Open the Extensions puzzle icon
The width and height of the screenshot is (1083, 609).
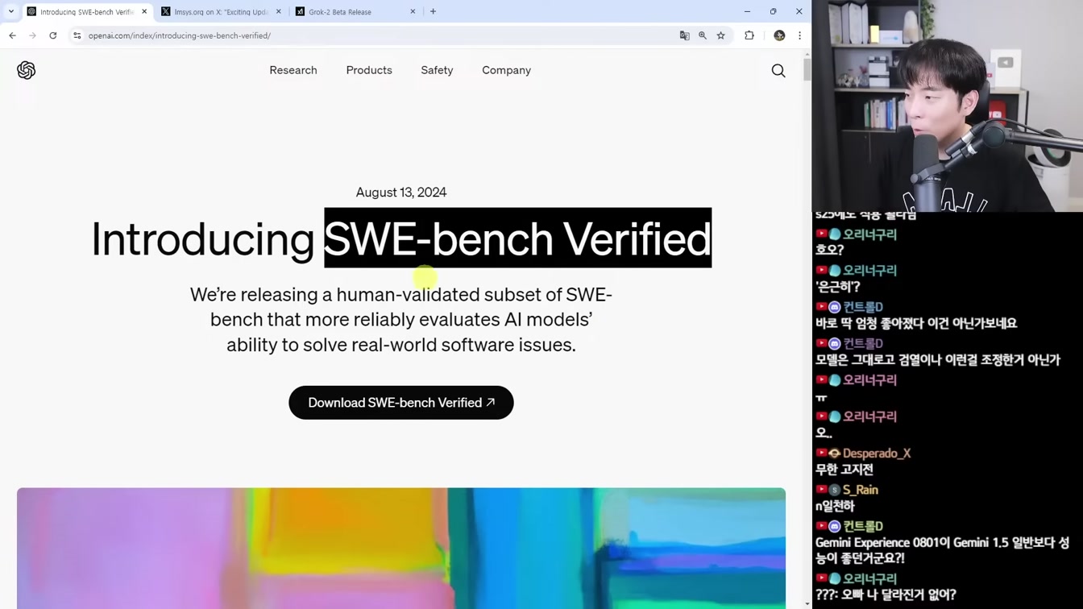749,35
